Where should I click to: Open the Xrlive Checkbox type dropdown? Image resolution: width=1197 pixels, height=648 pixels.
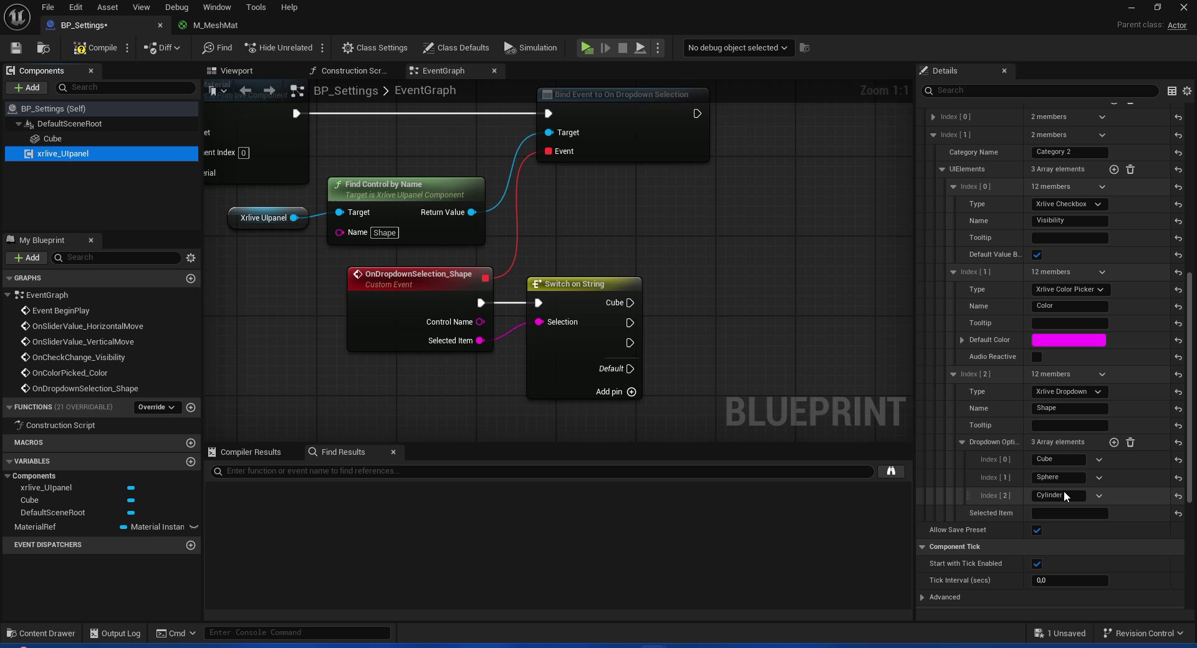coord(1070,204)
